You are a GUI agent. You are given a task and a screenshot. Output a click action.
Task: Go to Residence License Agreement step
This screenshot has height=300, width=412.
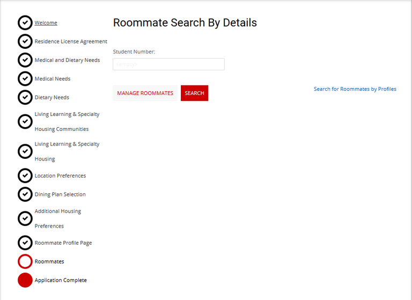tap(71, 41)
